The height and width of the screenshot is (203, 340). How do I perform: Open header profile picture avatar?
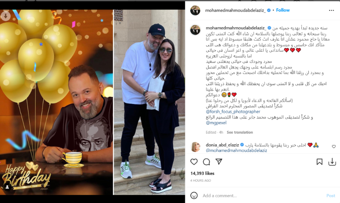pos(195,11)
